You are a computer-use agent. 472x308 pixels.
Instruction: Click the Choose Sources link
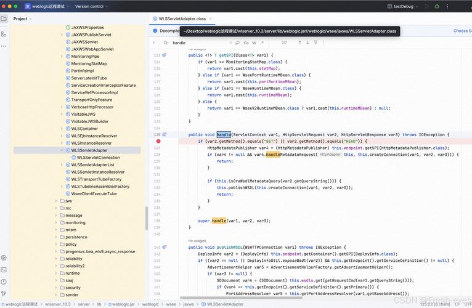pos(463,31)
